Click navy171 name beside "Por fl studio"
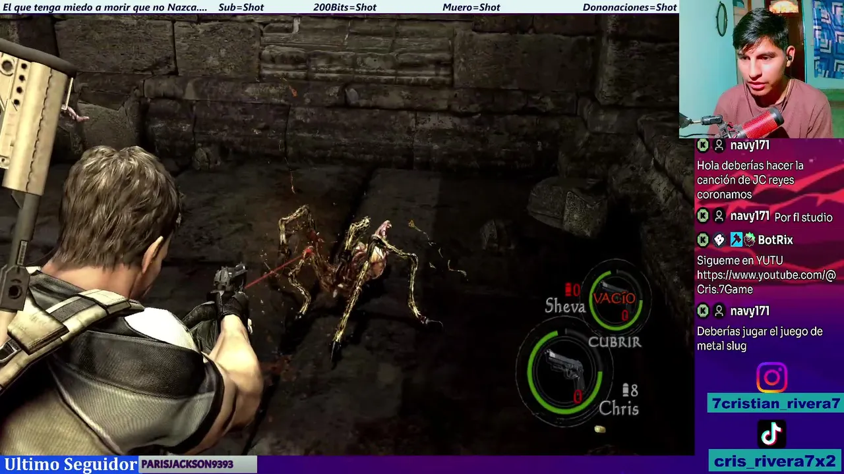The height and width of the screenshot is (474, 844). point(750,216)
